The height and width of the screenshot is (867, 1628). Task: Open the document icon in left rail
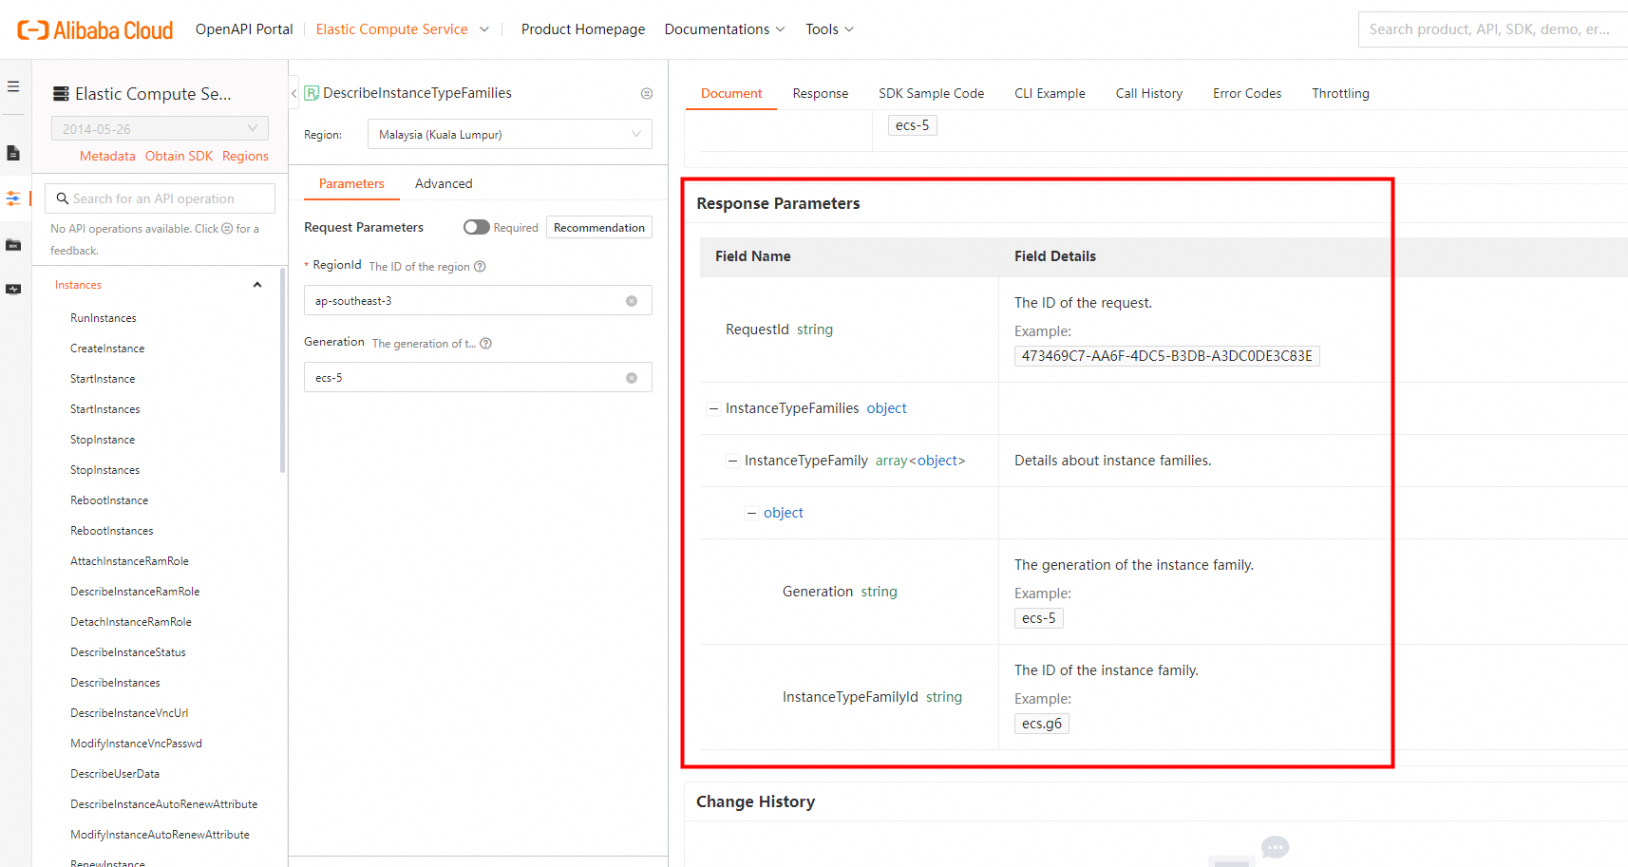13,153
